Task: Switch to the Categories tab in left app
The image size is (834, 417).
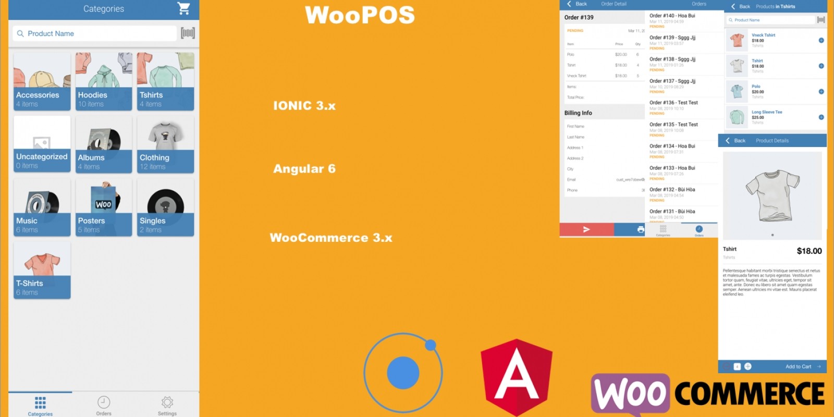Action: point(40,406)
